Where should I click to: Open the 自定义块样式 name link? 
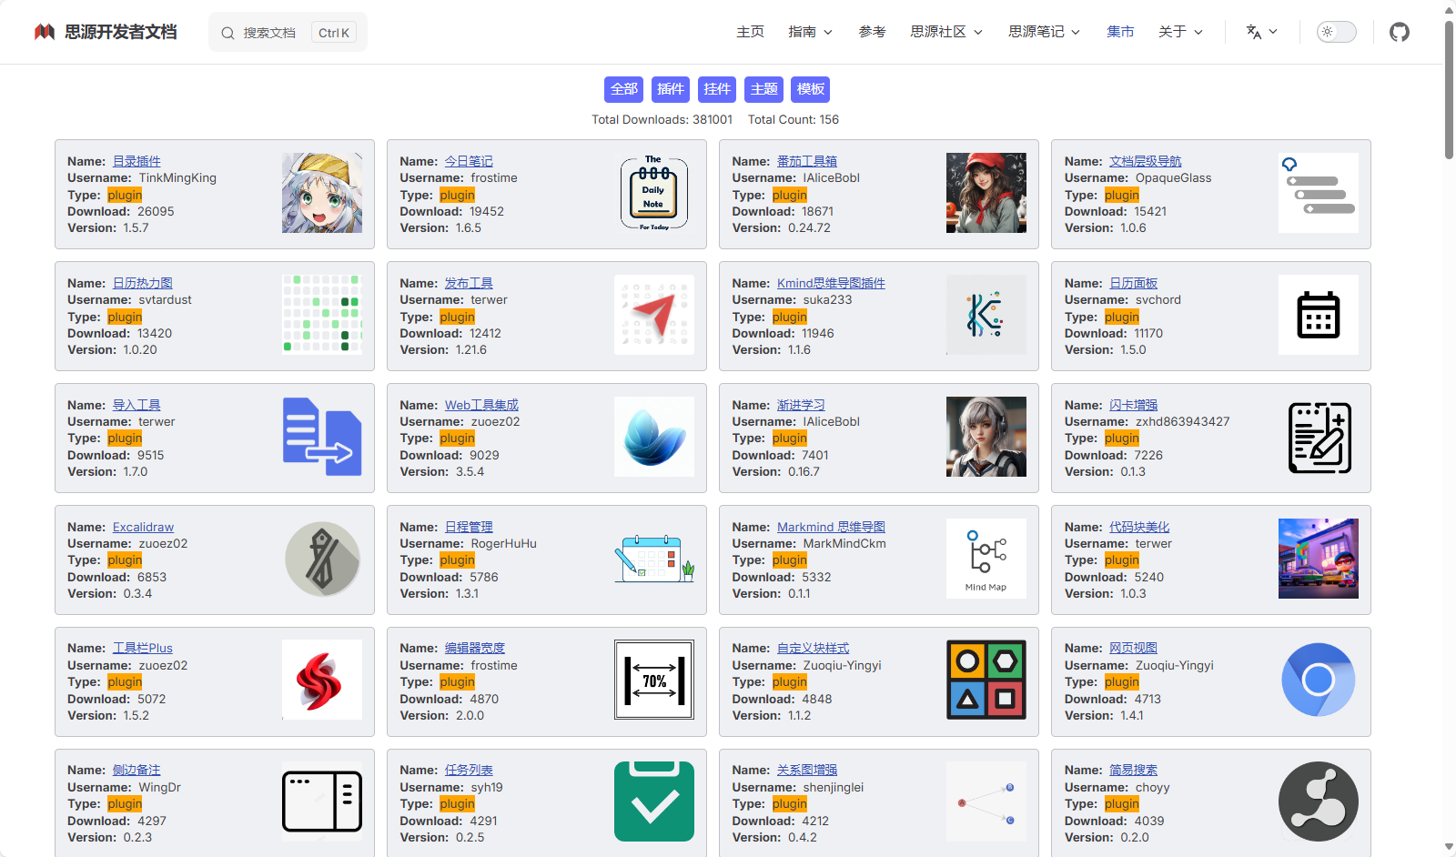click(813, 648)
